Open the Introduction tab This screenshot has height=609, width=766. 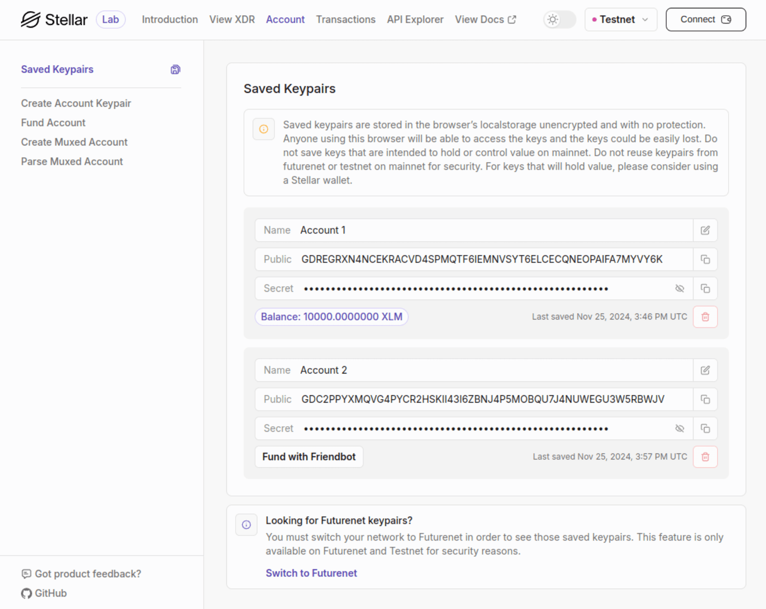pyautogui.click(x=170, y=19)
